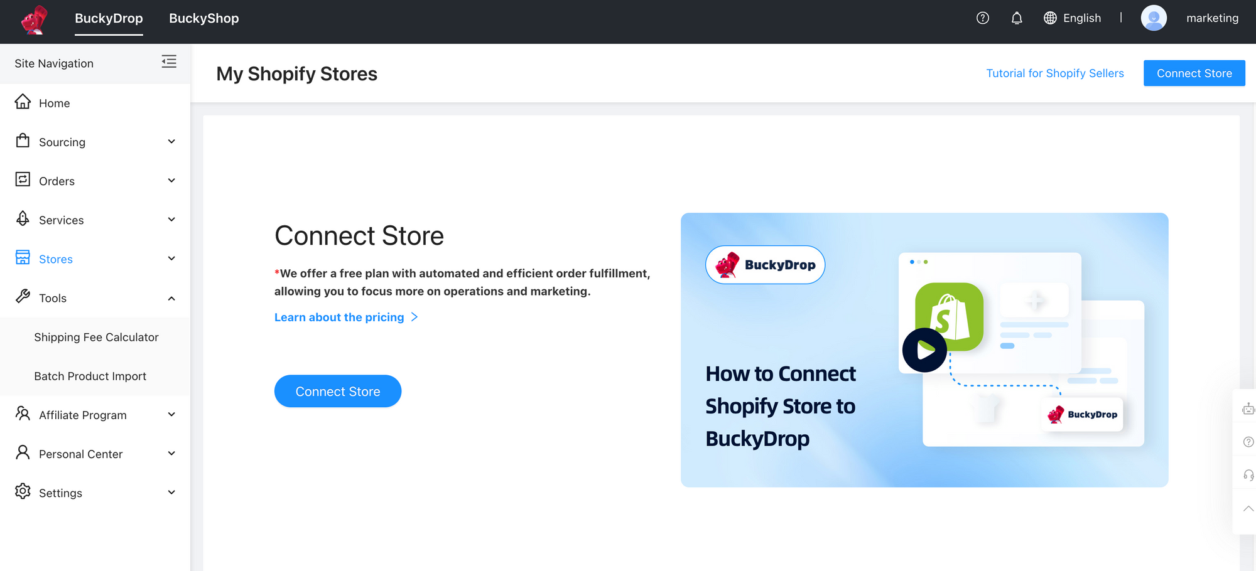This screenshot has width=1256, height=571.
Task: Click the Affiliate Program label
Action: (83, 415)
